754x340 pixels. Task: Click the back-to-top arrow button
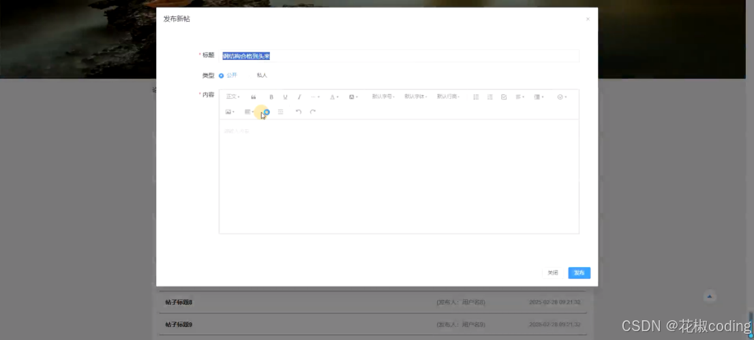709,296
